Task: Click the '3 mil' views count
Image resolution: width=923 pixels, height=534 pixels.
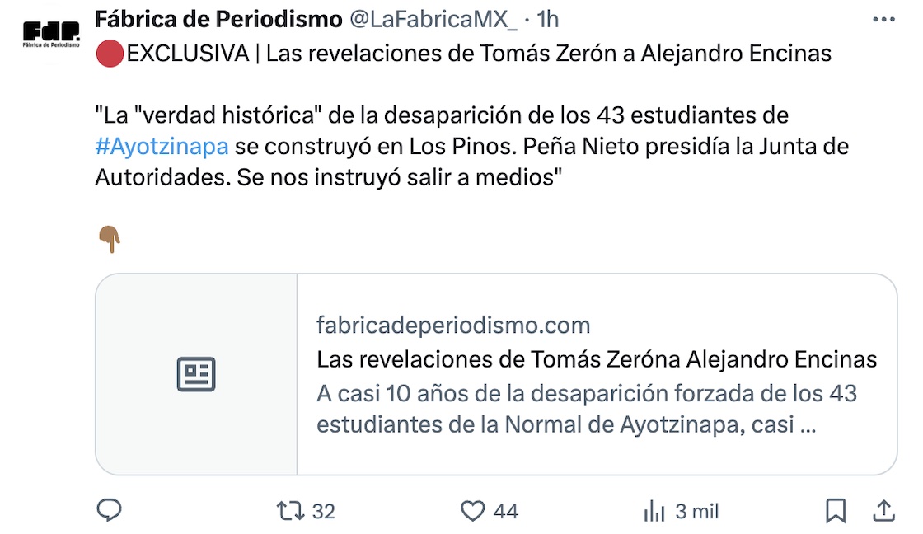Action: tap(697, 512)
